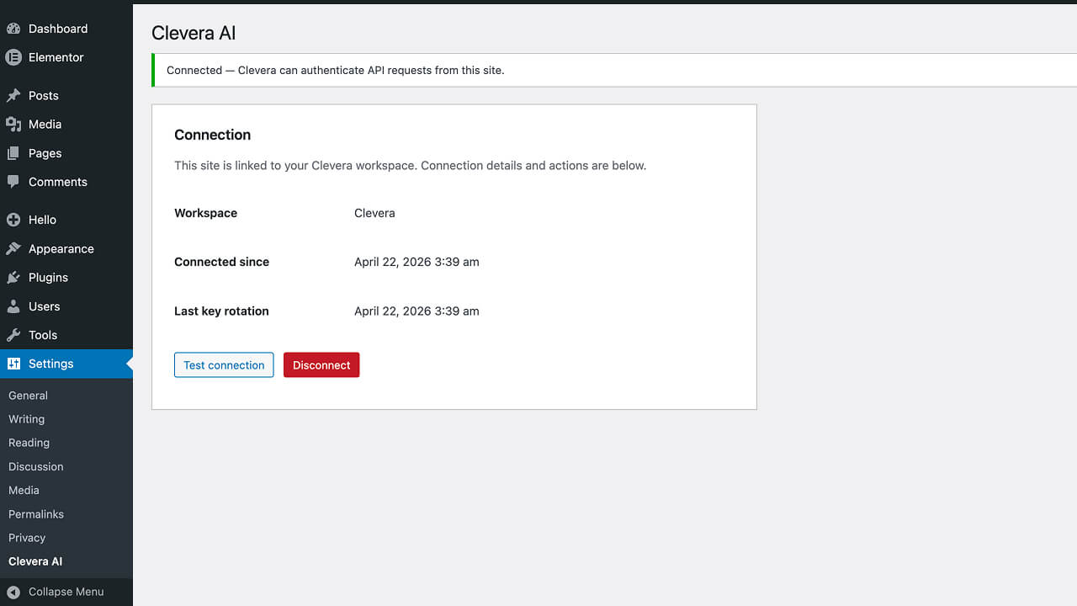Click the Appearance paintbrush icon
Viewport: 1077px width, 606px height.
[14, 248]
